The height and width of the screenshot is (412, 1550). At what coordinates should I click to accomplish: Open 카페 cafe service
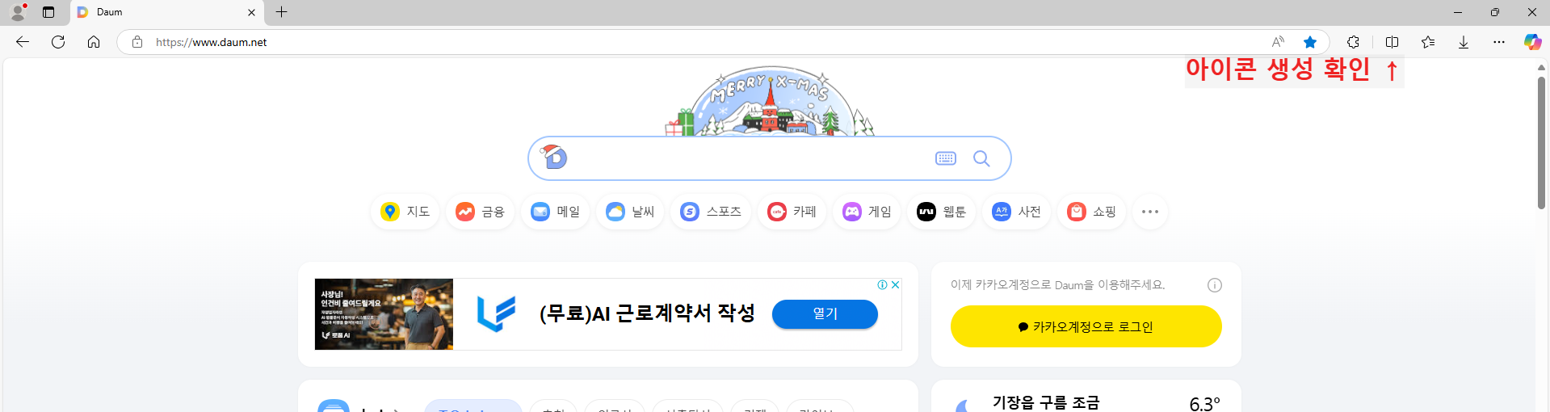coord(792,212)
